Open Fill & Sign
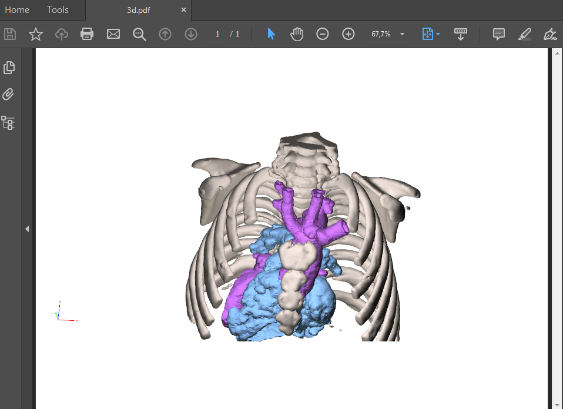The width and height of the screenshot is (563, 409). click(x=550, y=33)
